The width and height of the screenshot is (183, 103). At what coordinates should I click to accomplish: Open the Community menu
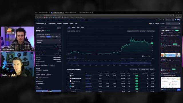(65, 23)
